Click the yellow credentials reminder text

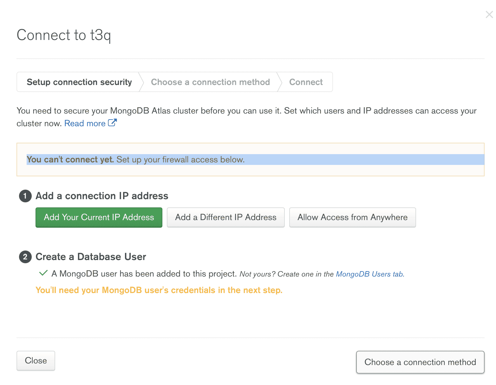click(159, 290)
